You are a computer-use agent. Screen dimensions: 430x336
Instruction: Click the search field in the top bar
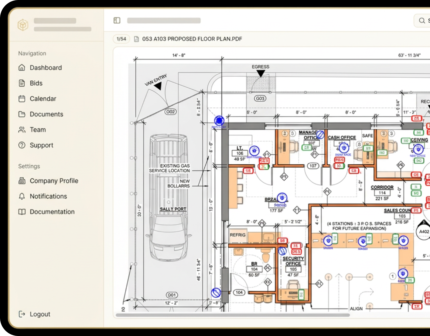coord(422,21)
